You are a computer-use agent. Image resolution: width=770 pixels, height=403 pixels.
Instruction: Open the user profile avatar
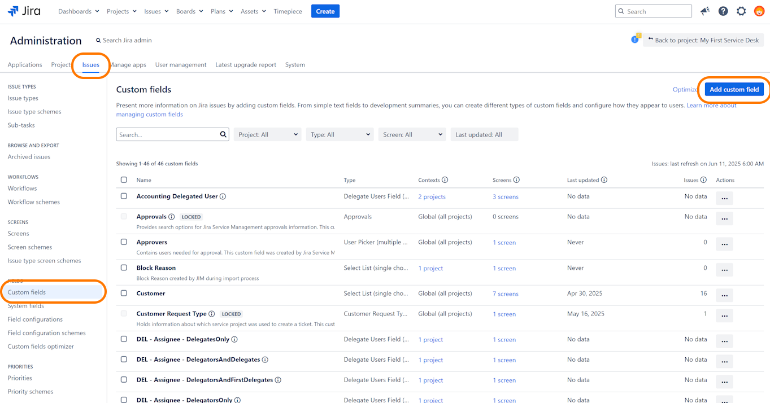tap(759, 11)
